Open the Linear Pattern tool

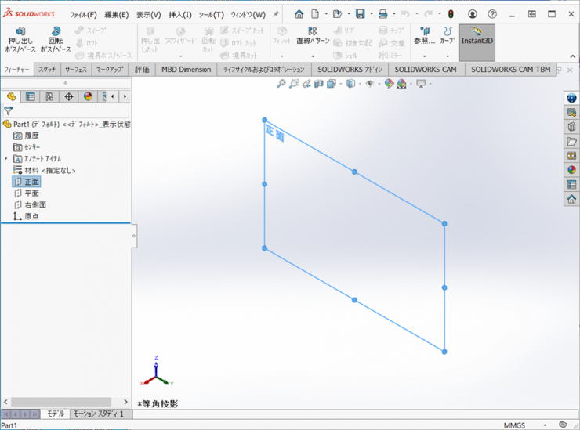[313, 36]
